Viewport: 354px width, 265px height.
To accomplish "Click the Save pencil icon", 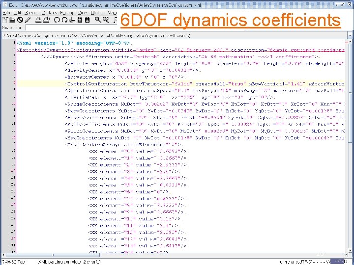I will 28,20.
